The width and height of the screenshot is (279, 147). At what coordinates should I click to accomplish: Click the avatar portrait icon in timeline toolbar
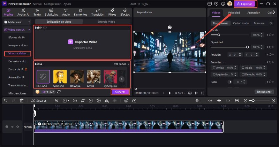(x=126, y=101)
